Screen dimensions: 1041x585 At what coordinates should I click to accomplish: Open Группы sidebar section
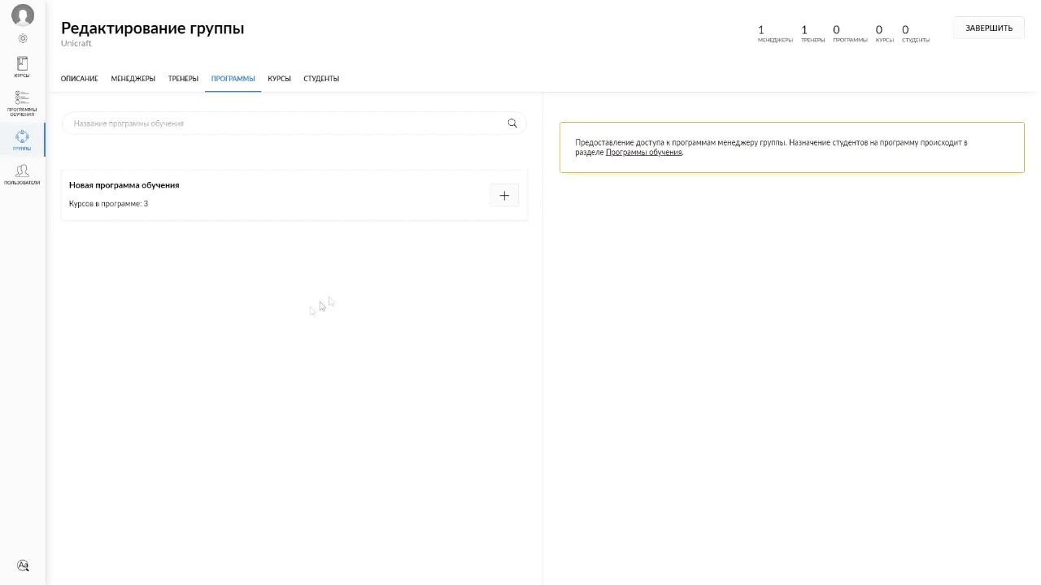tap(22, 140)
